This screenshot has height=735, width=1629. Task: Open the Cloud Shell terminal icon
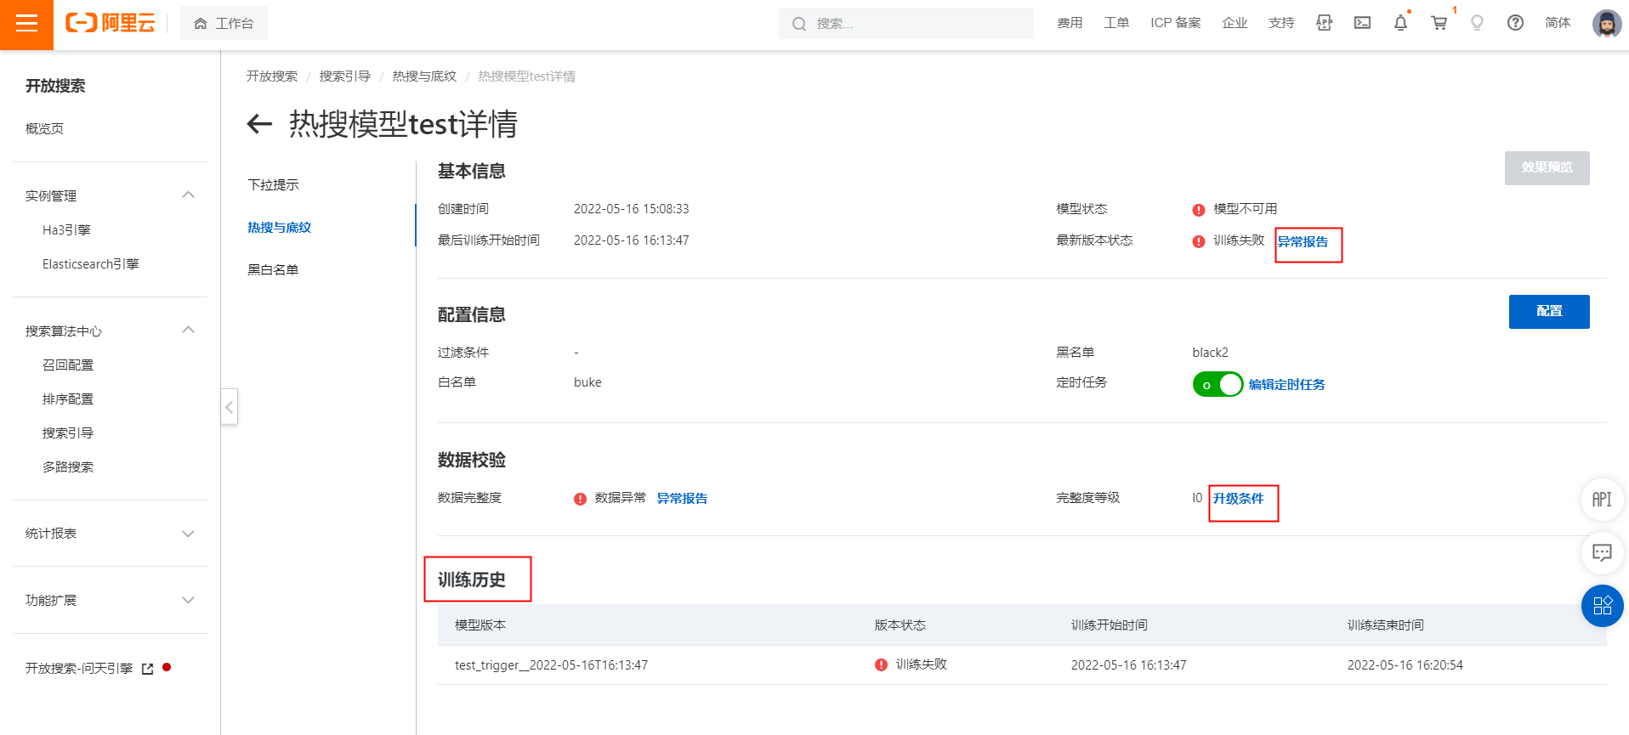1362,23
